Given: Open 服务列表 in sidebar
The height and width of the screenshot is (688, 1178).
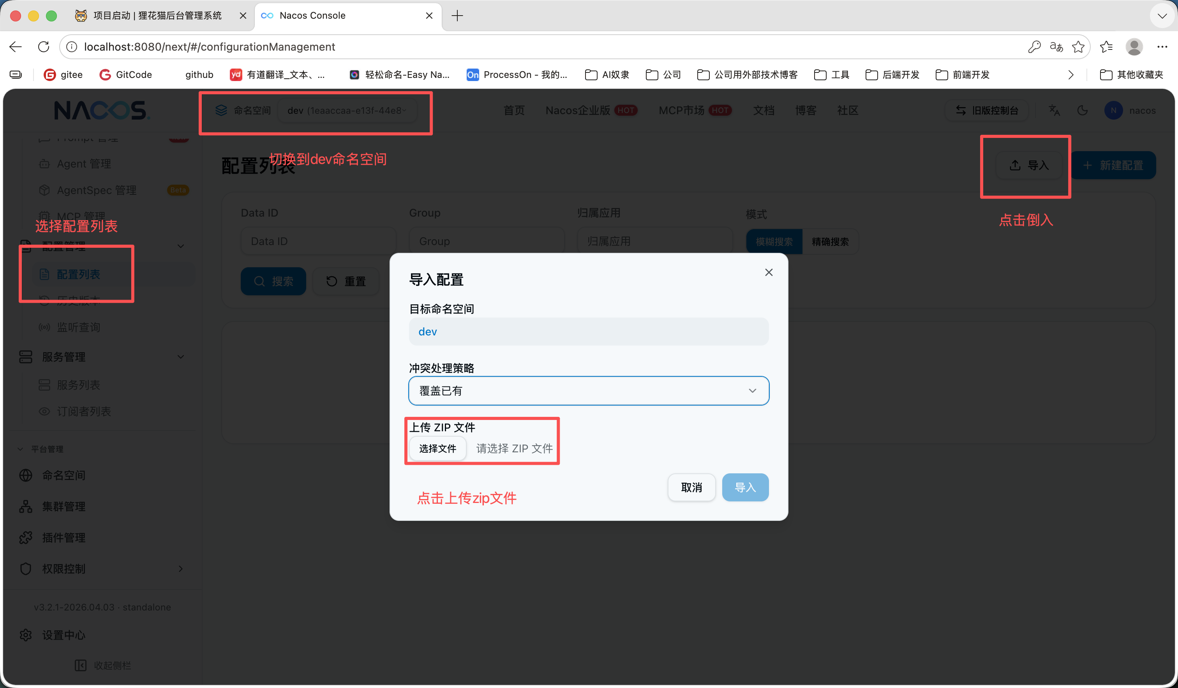Looking at the screenshot, I should pyautogui.click(x=78, y=385).
